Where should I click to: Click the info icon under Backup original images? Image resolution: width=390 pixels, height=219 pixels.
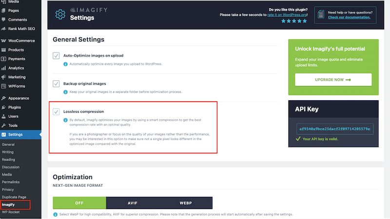[65, 92]
